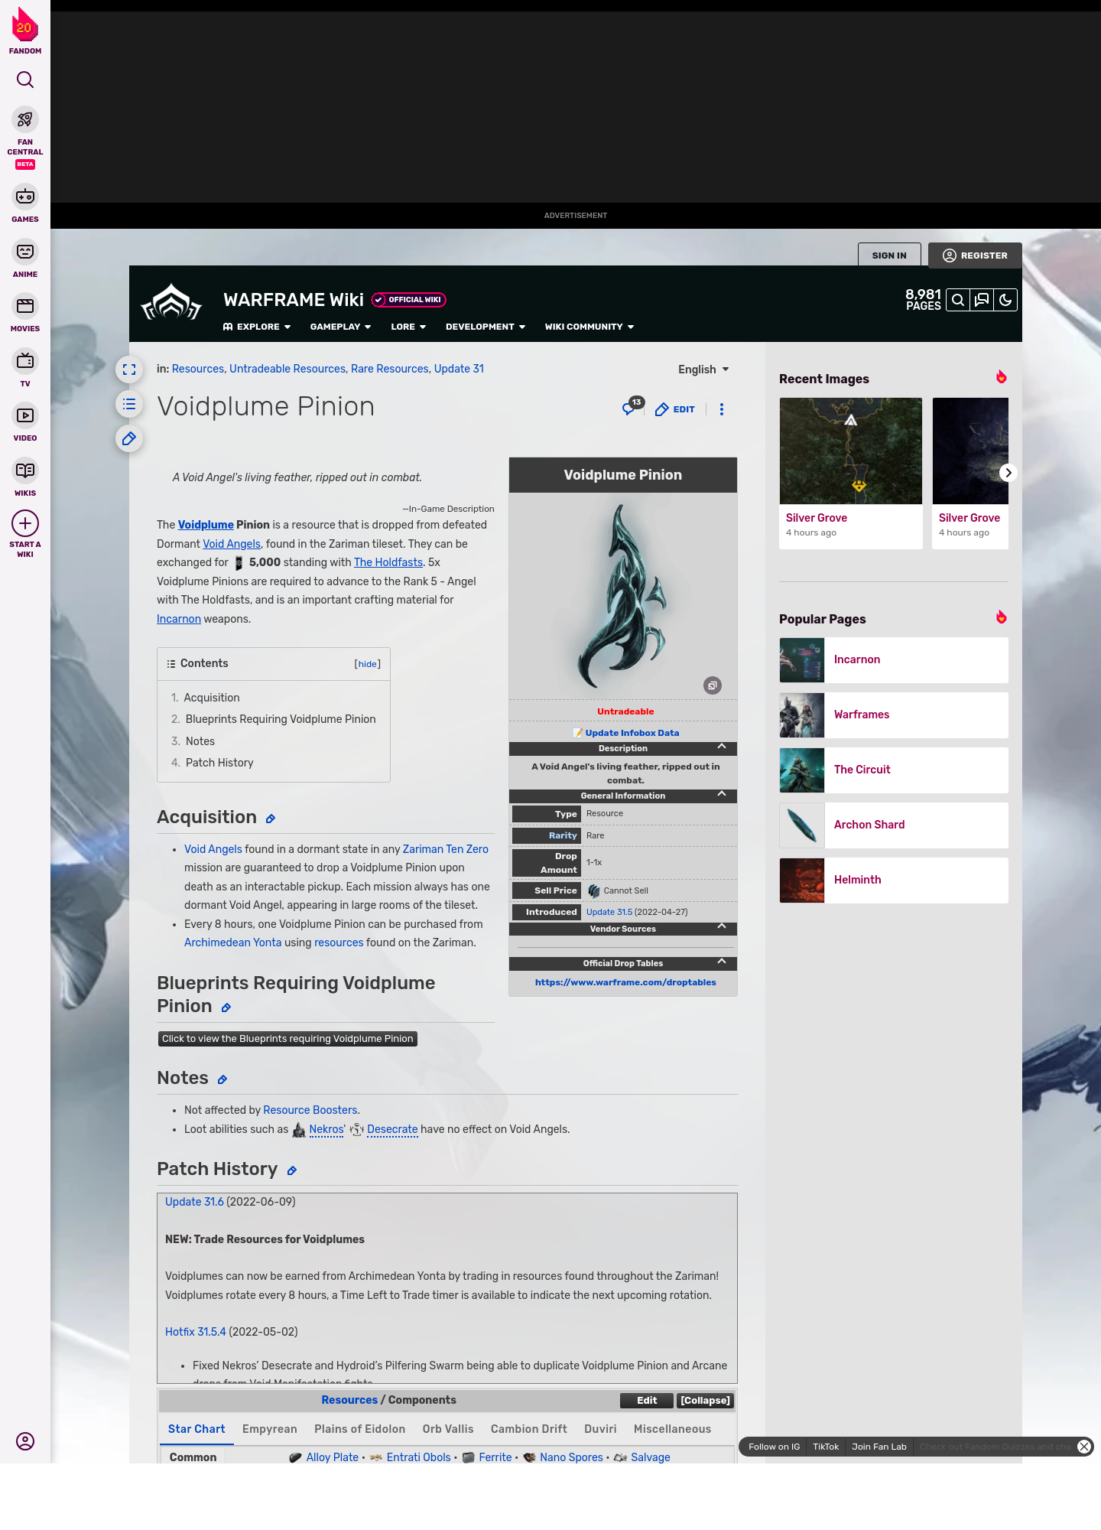This screenshot has width=1101, height=1530.
Task: Click the Sign In button
Action: tap(889, 256)
